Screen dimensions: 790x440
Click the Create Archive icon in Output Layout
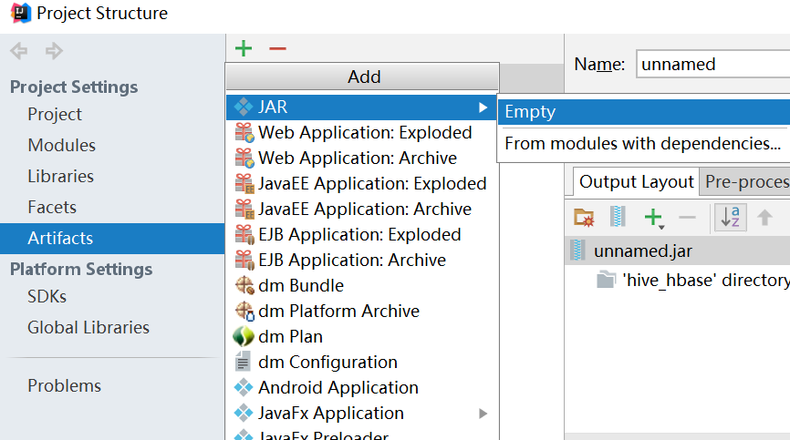[x=618, y=217]
